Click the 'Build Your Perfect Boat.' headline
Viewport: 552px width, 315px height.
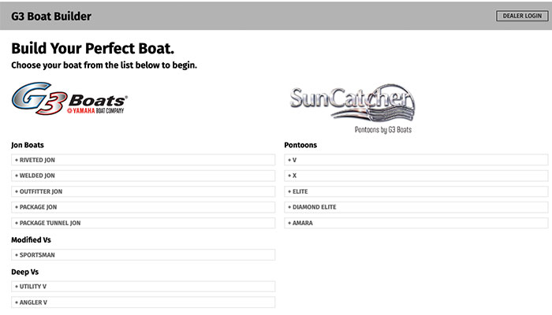92,49
